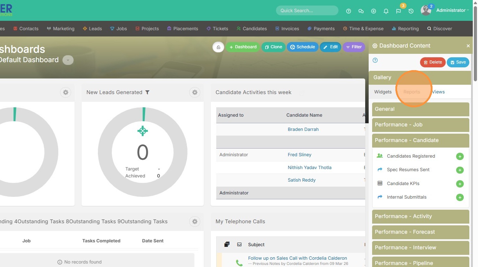Viewport: 478px width, 267px height.
Task: Open the chat messages icon in header
Action: (361, 11)
